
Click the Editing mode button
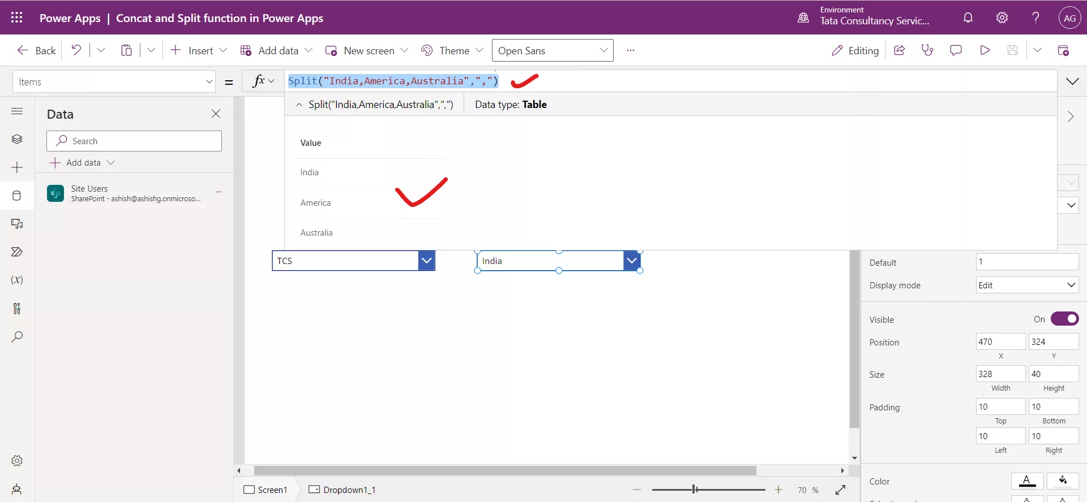[x=855, y=50]
